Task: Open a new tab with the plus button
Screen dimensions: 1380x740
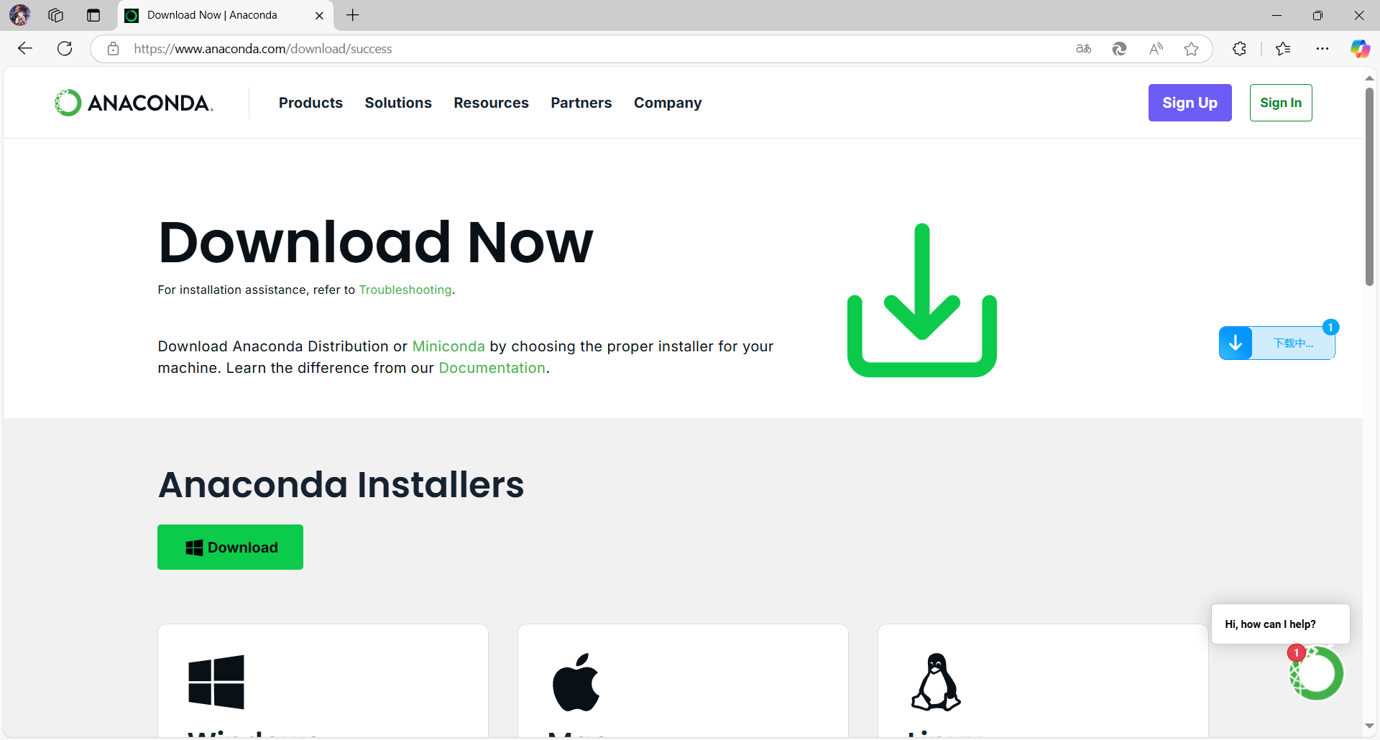Action: coord(353,15)
